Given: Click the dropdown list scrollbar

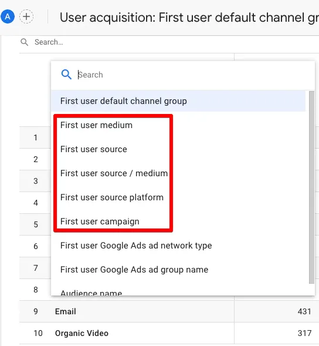Looking at the screenshot, I should pos(311,187).
